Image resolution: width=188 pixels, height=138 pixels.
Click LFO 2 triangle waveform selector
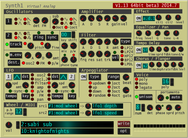coord(63,77)
